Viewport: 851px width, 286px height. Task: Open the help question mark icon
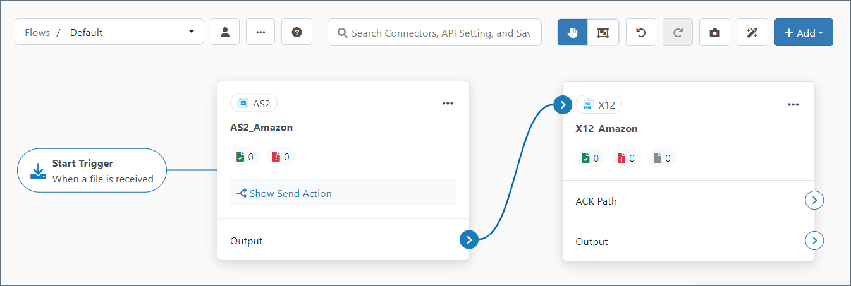coord(297,32)
